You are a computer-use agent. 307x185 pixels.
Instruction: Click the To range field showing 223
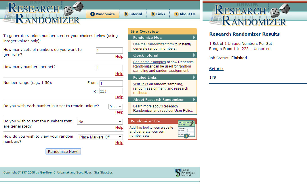[111, 91]
